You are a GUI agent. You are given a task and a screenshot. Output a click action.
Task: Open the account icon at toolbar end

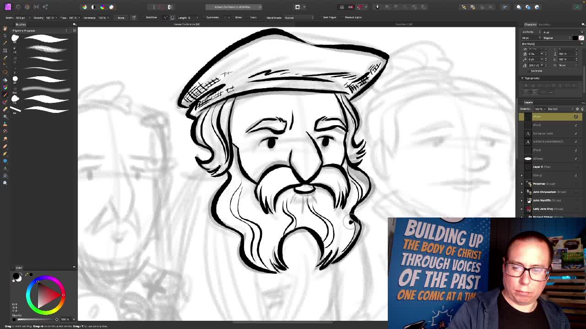coord(577,7)
